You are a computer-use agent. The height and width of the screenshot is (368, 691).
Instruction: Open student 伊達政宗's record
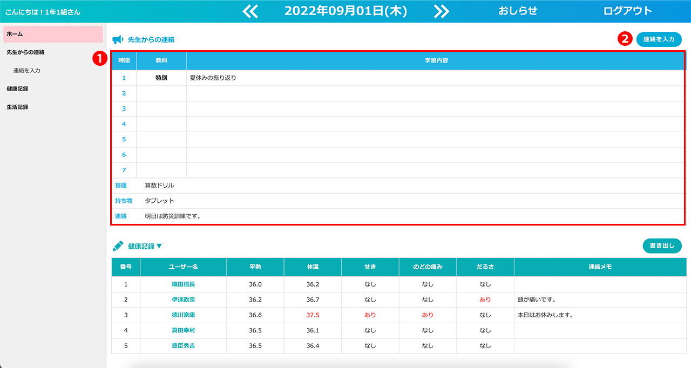183,299
